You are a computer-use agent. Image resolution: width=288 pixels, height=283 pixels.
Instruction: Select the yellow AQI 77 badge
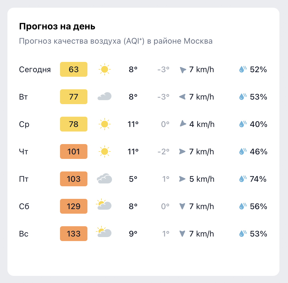tap(74, 97)
